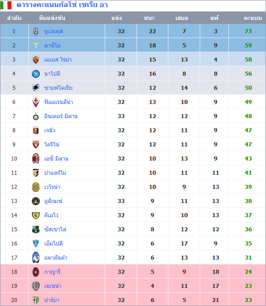
Task: Select the เอเอส โรม่า team name
Action: pos(58,60)
